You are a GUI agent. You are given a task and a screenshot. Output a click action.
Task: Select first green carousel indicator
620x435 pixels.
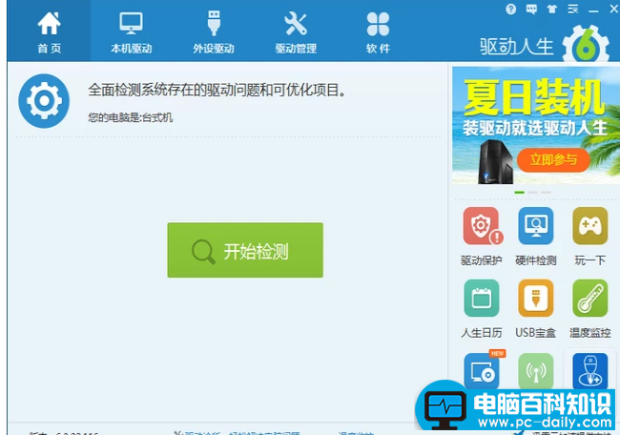click(520, 192)
